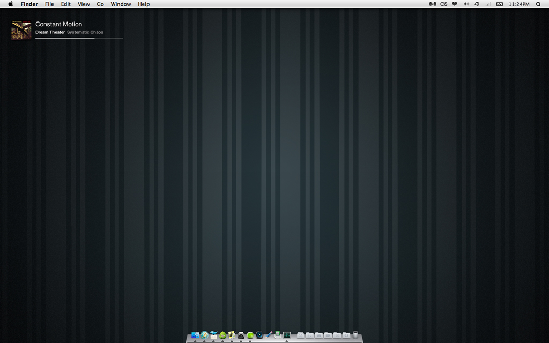The height and width of the screenshot is (343, 549).
Task: Open the Movies folder stack in dock
Action: (328, 335)
